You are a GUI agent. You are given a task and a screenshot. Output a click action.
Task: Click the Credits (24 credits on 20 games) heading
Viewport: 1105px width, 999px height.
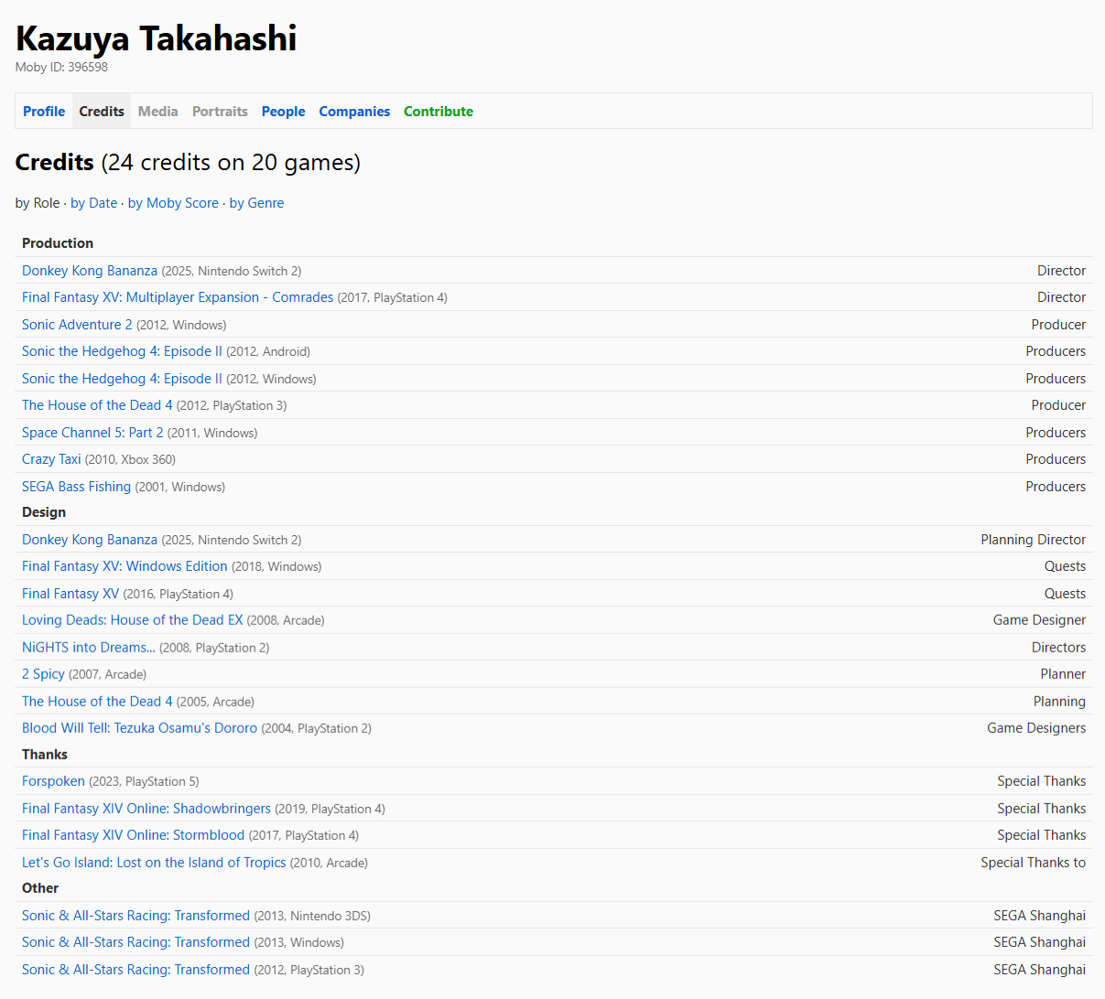click(x=188, y=163)
